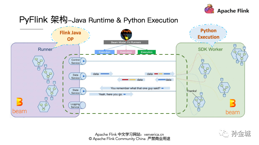Open the ververica.cn website link
The width and height of the screenshot is (259, 145).
pyautogui.click(x=154, y=135)
